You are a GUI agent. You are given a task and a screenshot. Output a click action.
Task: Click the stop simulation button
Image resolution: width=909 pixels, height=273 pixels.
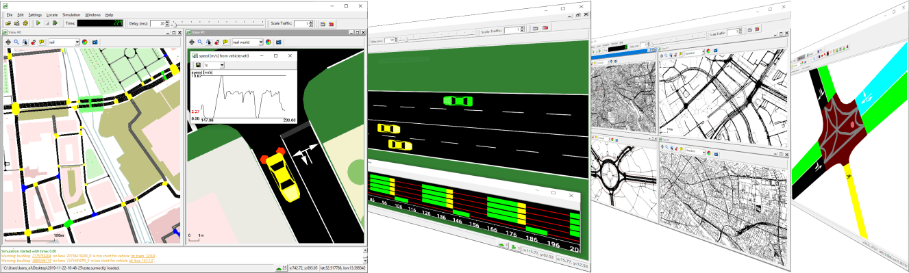click(47, 23)
